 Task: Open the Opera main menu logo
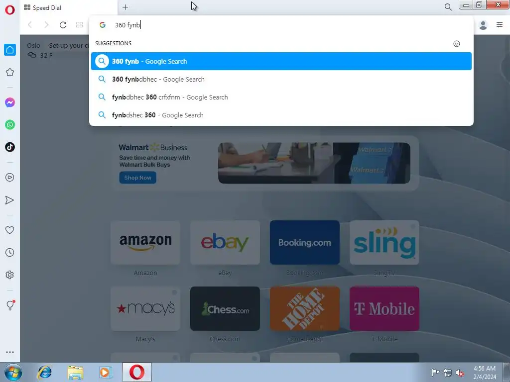click(x=10, y=10)
